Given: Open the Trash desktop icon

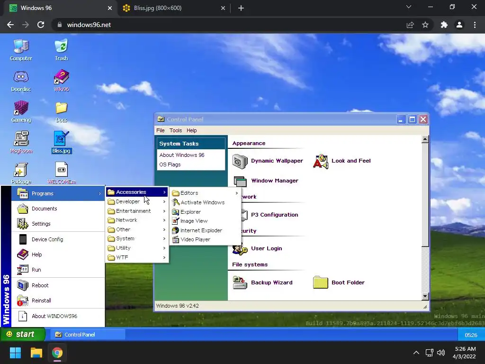Looking at the screenshot, I should (61, 50).
